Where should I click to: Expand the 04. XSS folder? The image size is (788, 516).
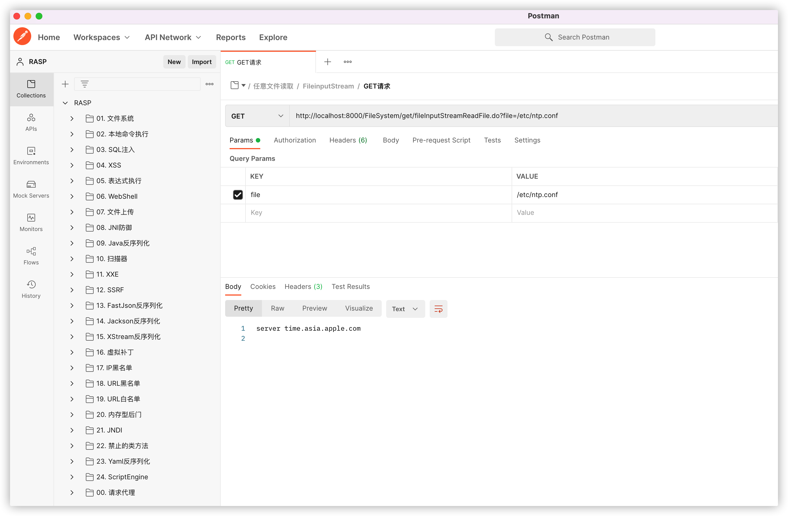[72, 165]
